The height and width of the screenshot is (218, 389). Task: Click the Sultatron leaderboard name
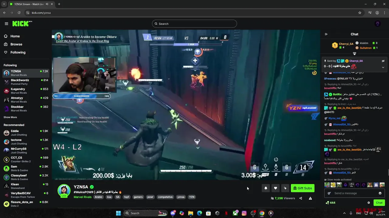click(x=366, y=48)
